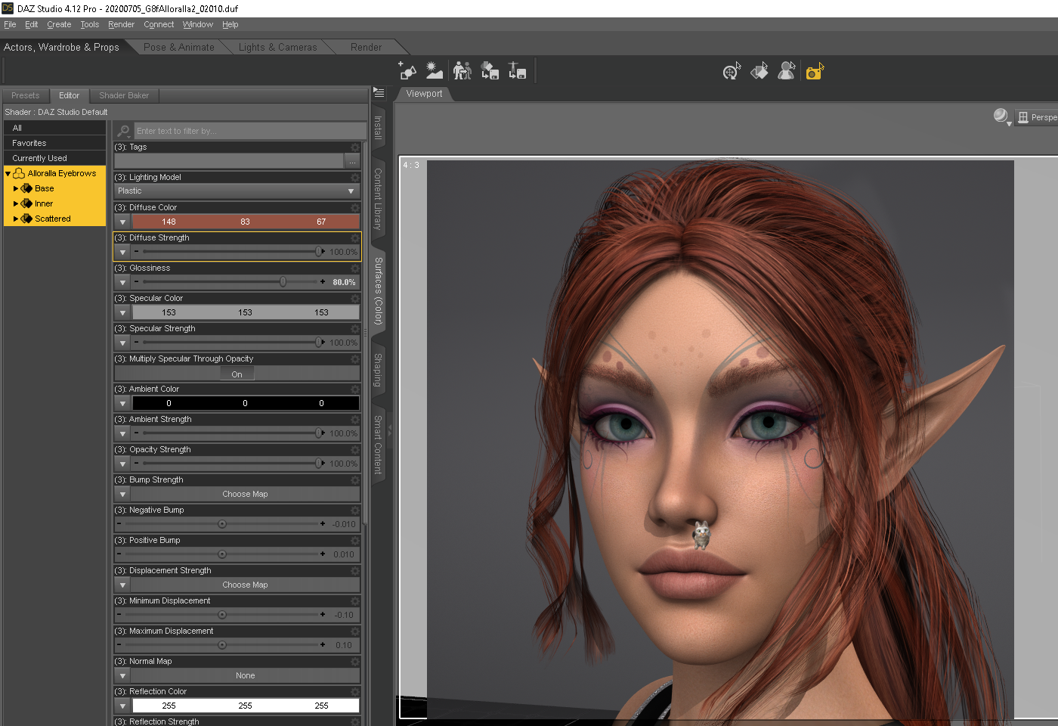Click the Specular Color gray swatch
Image resolution: width=1058 pixels, height=726 pixels.
[246, 312]
